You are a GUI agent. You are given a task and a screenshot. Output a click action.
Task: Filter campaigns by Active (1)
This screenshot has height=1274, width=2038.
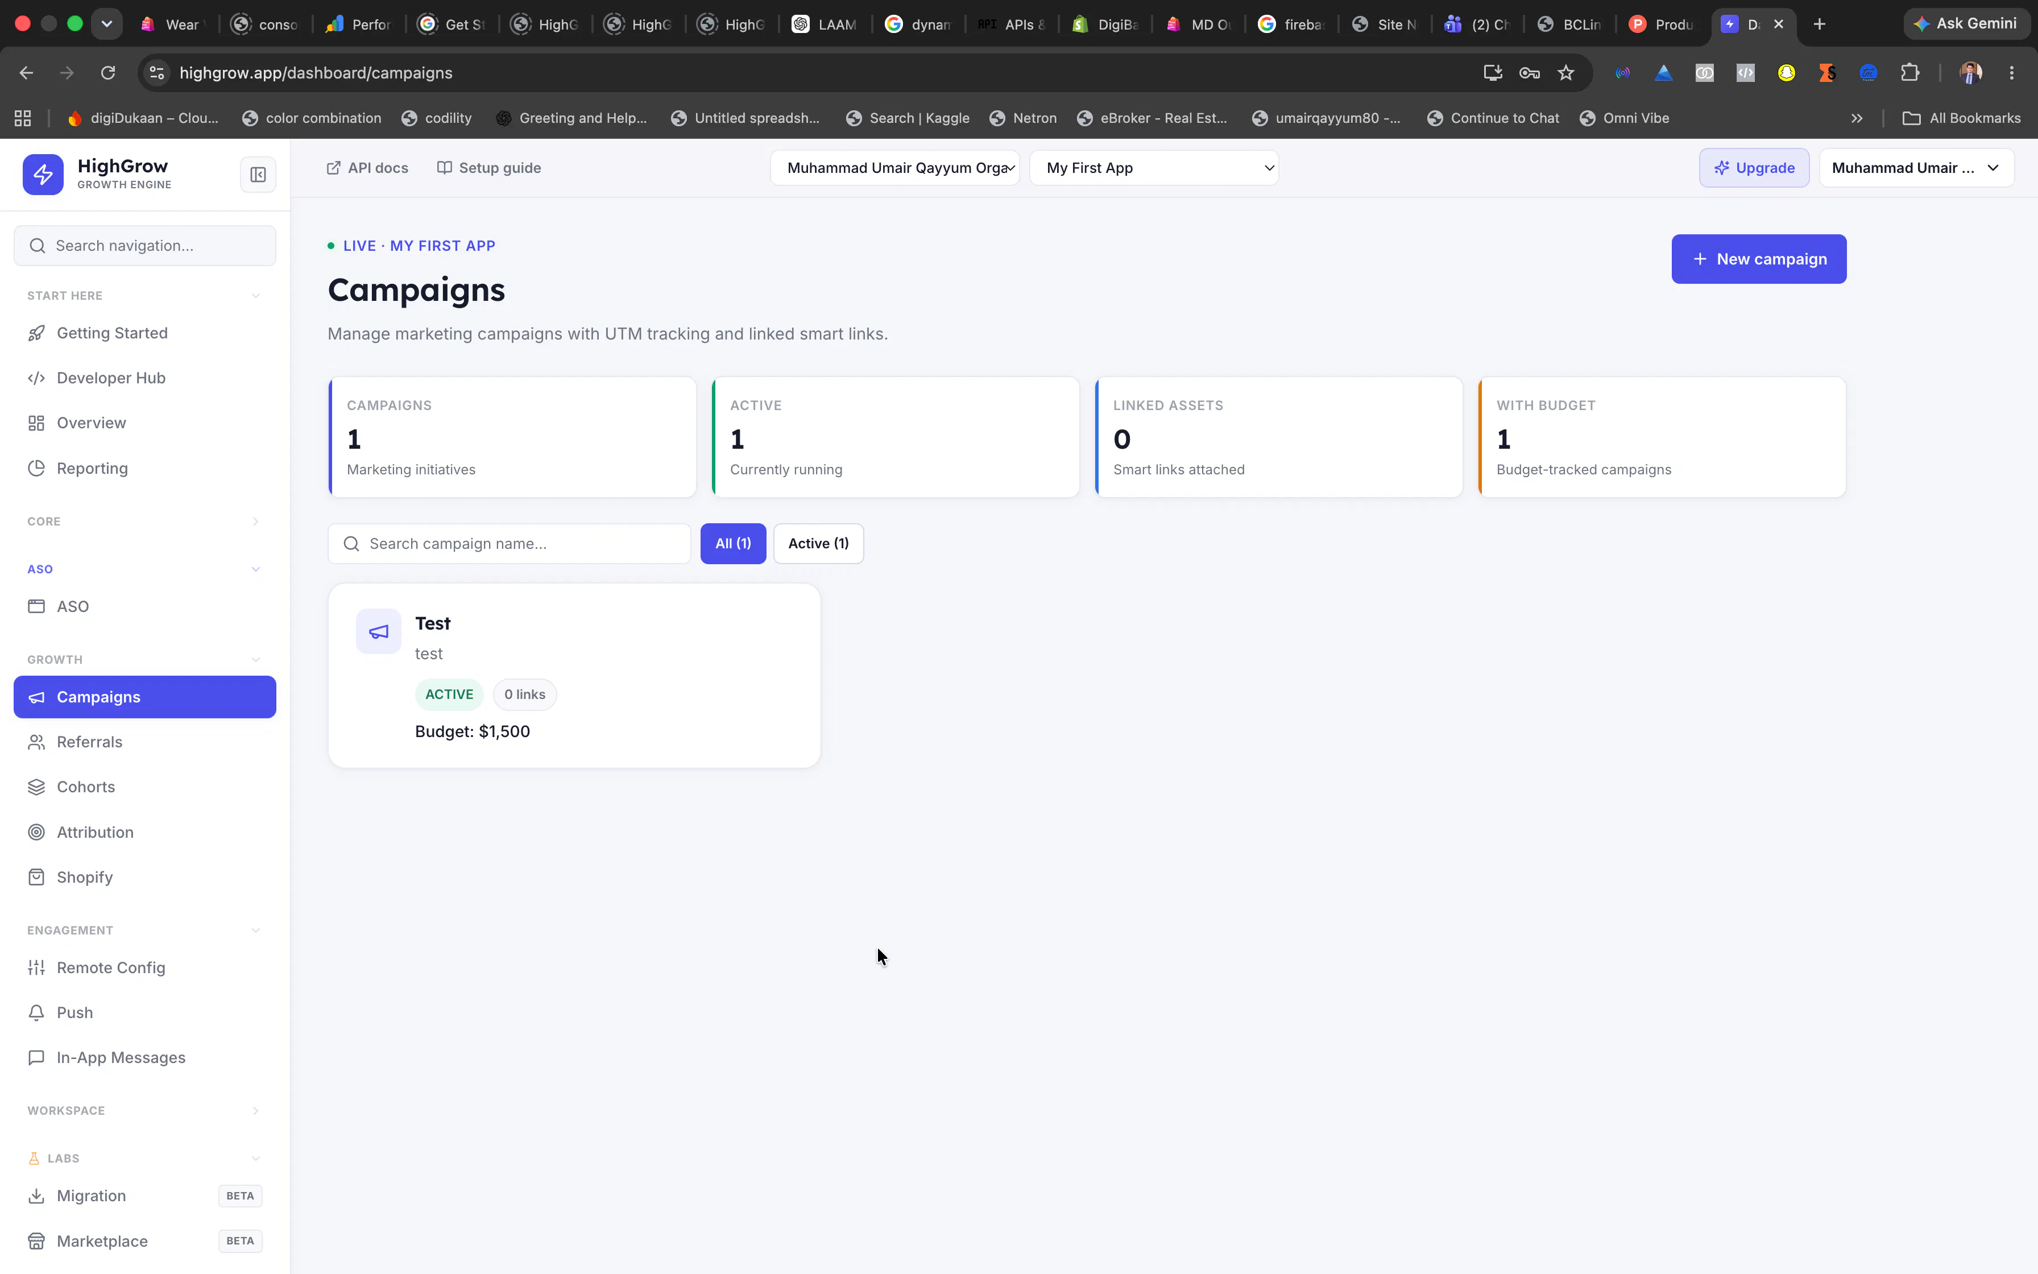[x=818, y=544]
